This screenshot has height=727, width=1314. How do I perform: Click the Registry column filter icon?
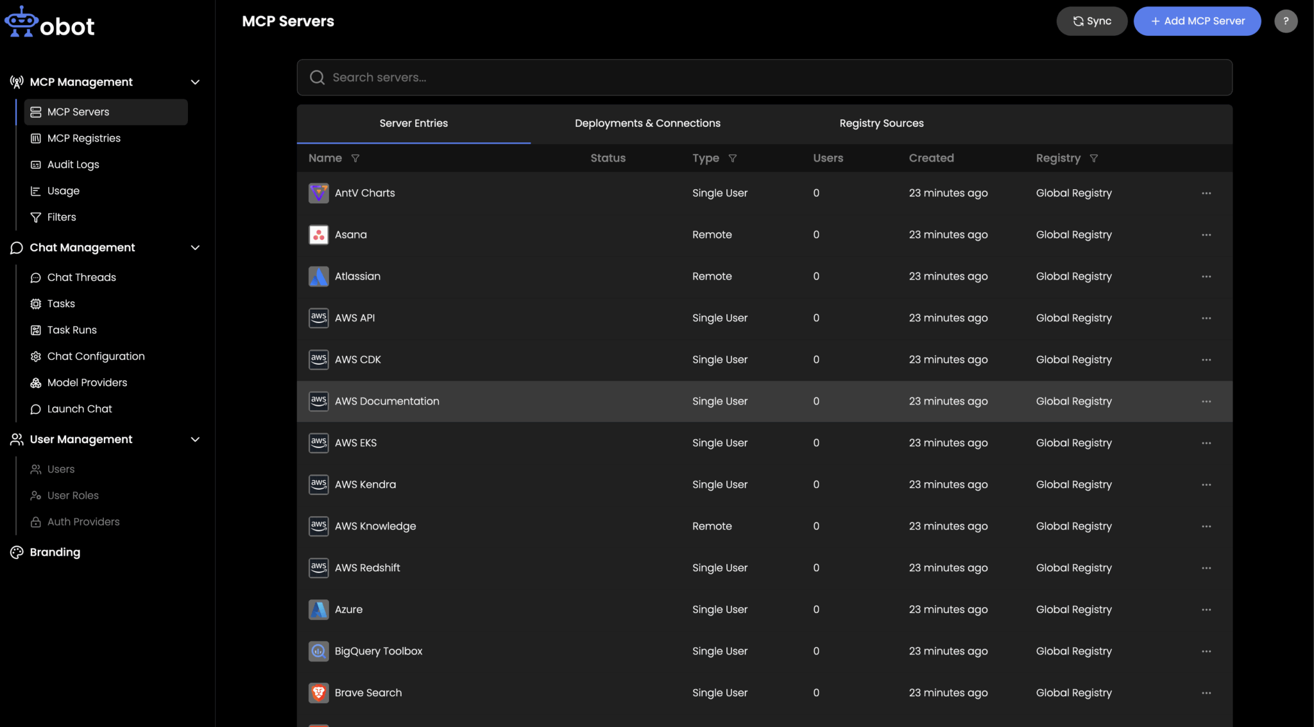[1094, 158]
